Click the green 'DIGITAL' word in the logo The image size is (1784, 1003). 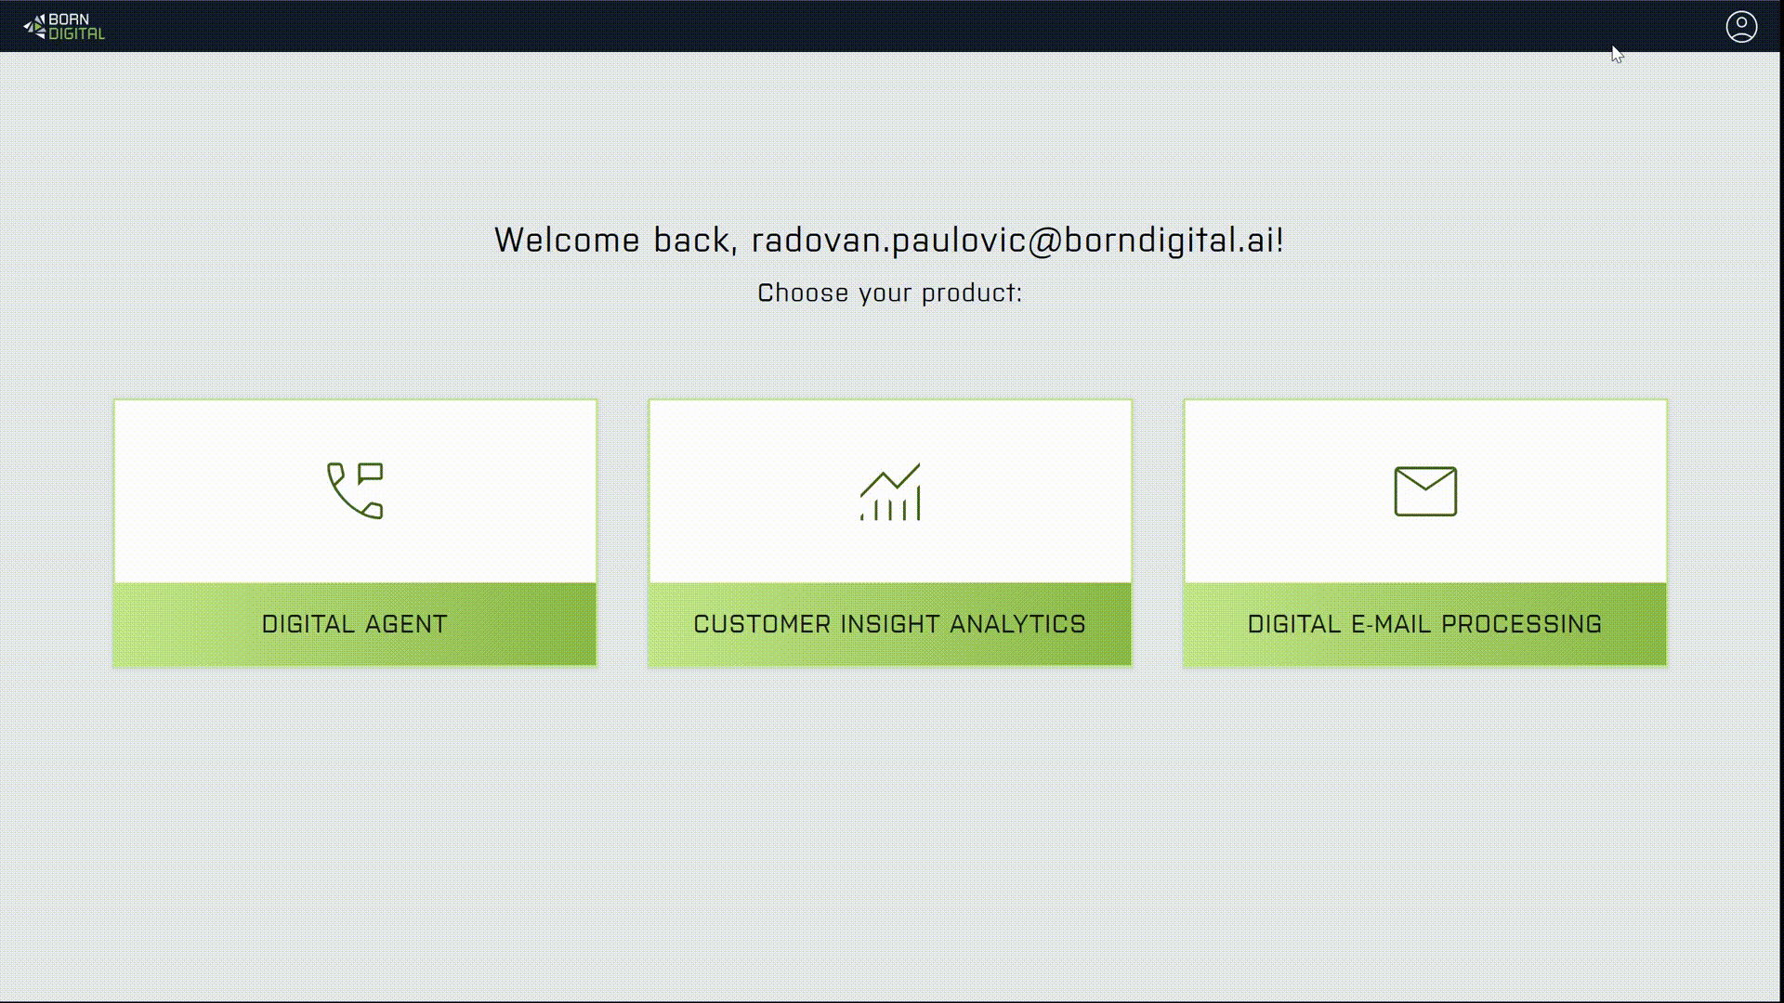(76, 34)
